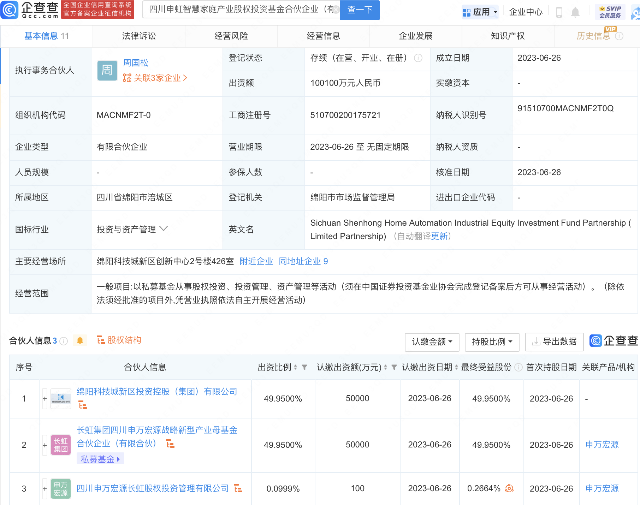
Task: Click the orange beneficiary icon next to 0.2664%
Action: pyautogui.click(x=509, y=488)
